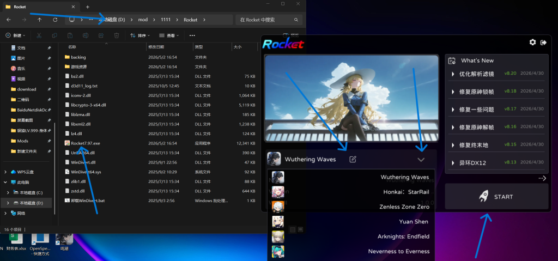The image size is (558, 261).
Task: Click the more arrow under What's New
Action: [542, 178]
